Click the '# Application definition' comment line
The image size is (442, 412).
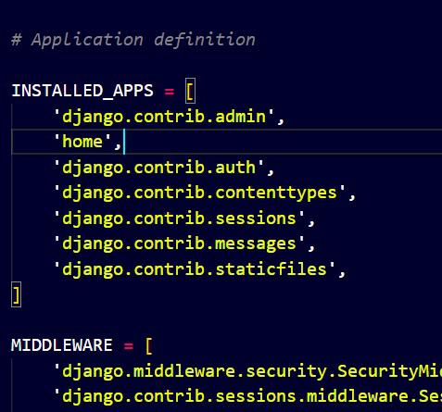coord(133,40)
